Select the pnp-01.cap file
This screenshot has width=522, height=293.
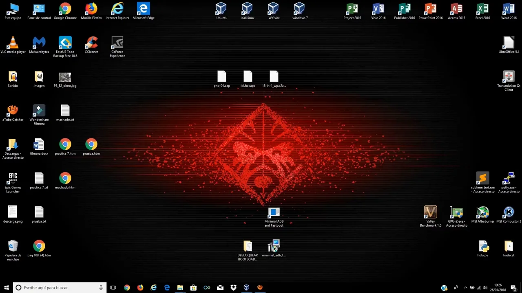(221, 77)
